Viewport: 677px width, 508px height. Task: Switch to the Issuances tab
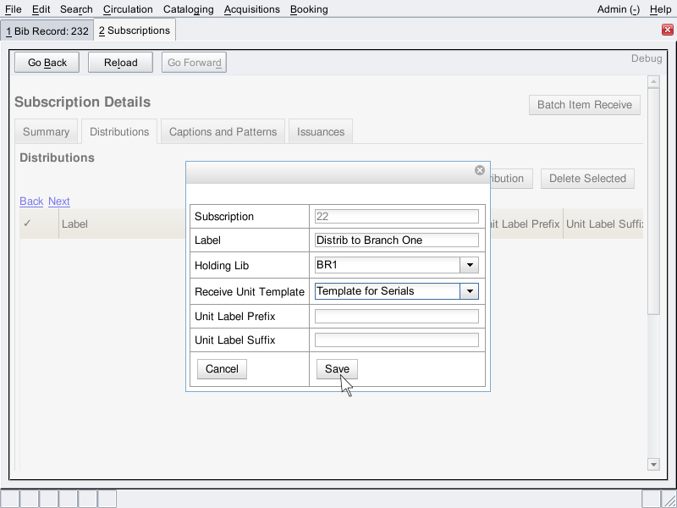[321, 132]
